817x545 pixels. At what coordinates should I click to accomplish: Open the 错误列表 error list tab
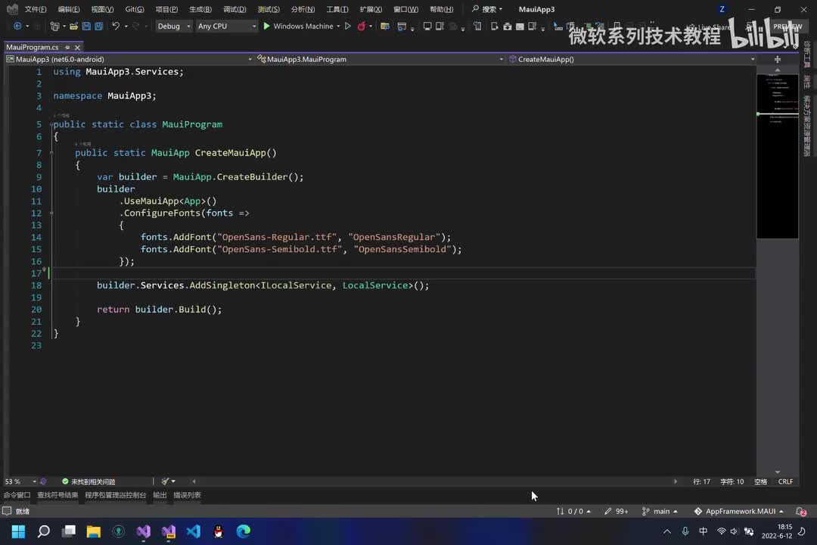click(x=187, y=495)
